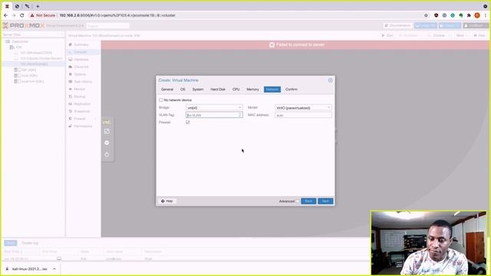Open the kali-linux download item menu arrow
Viewport: 491px width, 276px height.
click(54, 269)
